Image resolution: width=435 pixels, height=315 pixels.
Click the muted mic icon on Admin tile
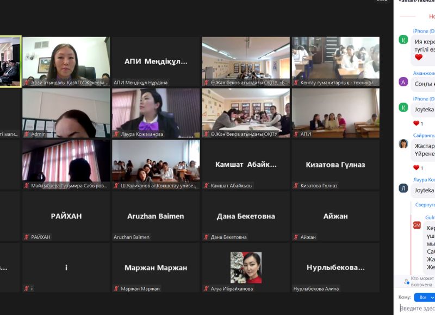pyautogui.click(x=27, y=134)
